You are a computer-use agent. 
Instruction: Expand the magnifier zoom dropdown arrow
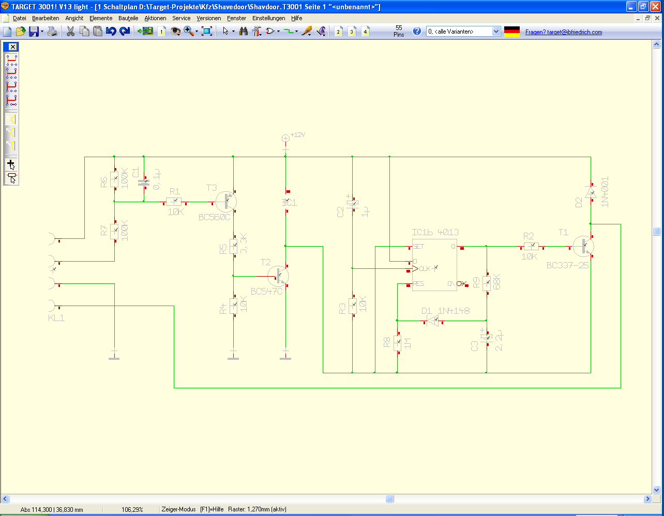[197, 32]
